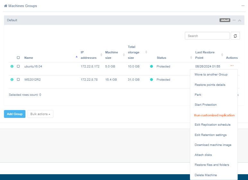This screenshot has height=180, width=248.
Task: Open the actions ellipsis for ubuntu16.04
Action: tap(232, 66)
